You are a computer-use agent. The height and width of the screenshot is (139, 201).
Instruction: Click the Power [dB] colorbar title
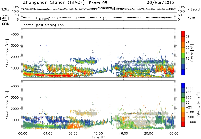click(192, 53)
